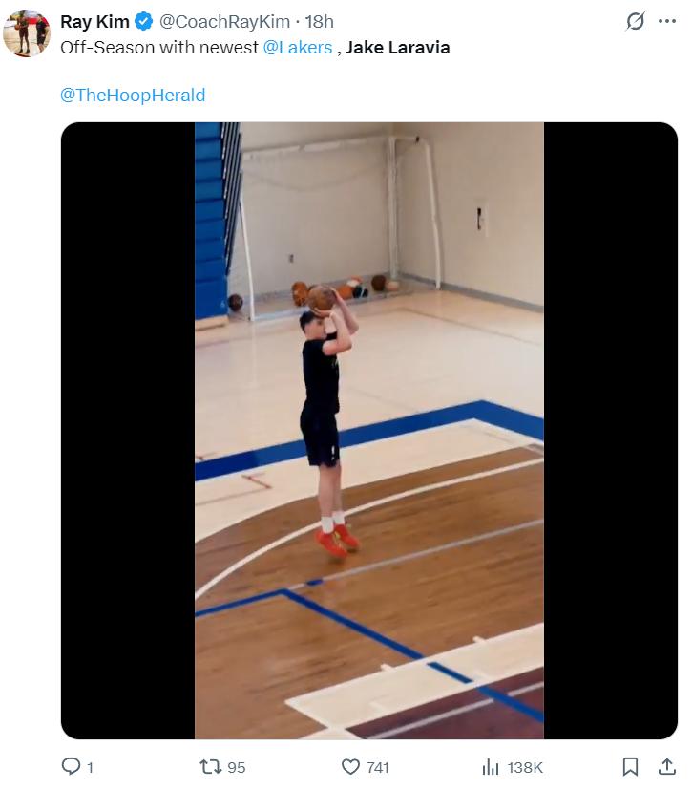692x790 pixels.
Task: Like the post with the heart icon
Action: point(350,766)
